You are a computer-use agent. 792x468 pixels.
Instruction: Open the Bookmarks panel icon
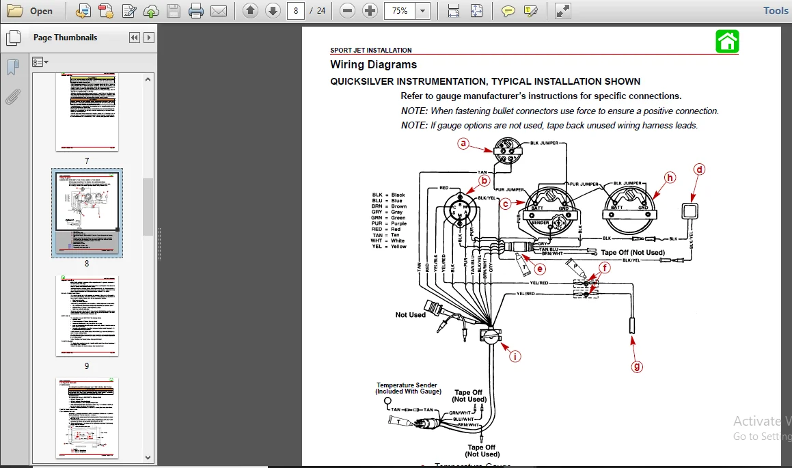pos(12,67)
